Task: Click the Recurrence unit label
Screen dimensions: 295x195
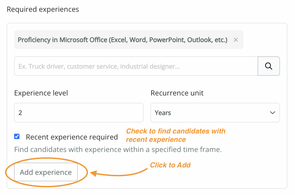Action: coord(177,93)
